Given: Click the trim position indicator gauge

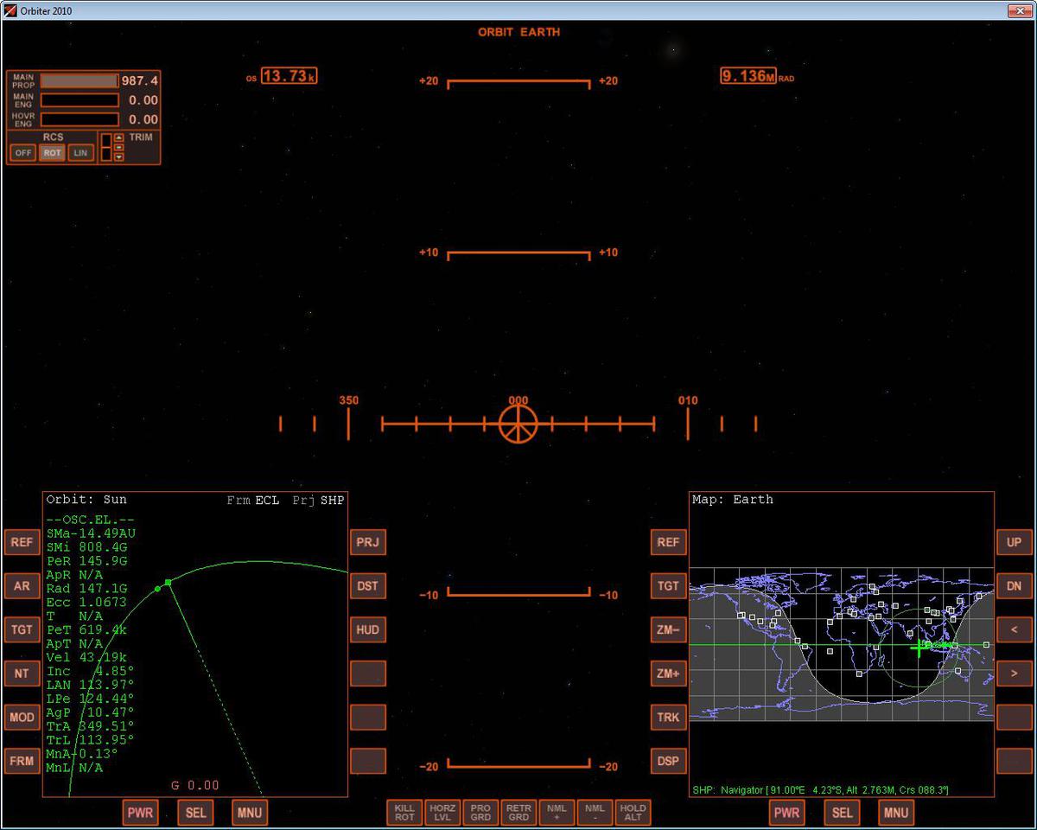Looking at the screenshot, I should coord(106,147).
